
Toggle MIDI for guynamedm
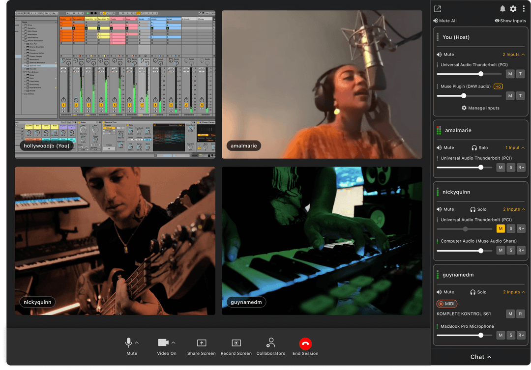click(x=446, y=304)
